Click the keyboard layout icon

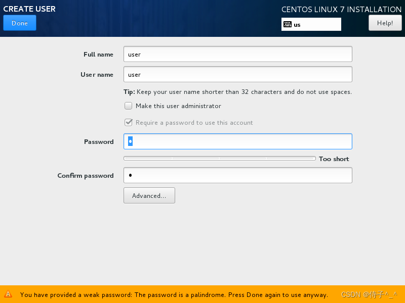[x=288, y=24]
